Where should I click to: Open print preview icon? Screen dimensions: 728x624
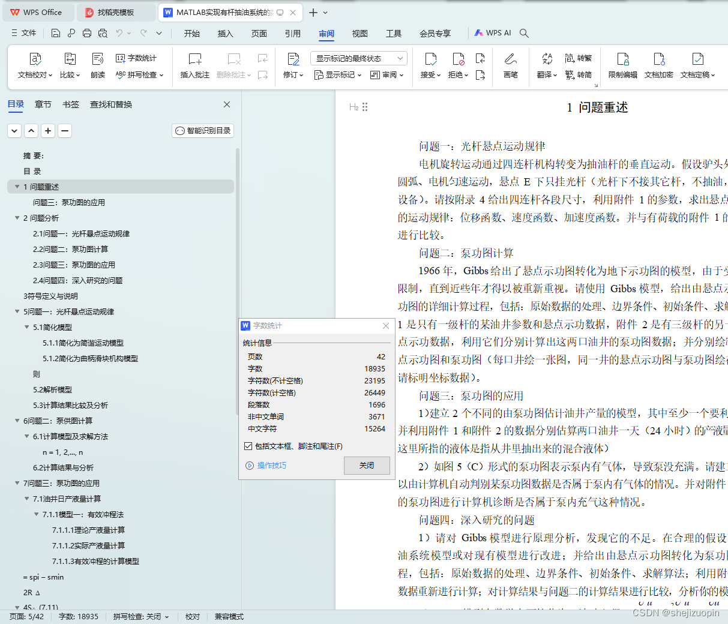(x=103, y=34)
